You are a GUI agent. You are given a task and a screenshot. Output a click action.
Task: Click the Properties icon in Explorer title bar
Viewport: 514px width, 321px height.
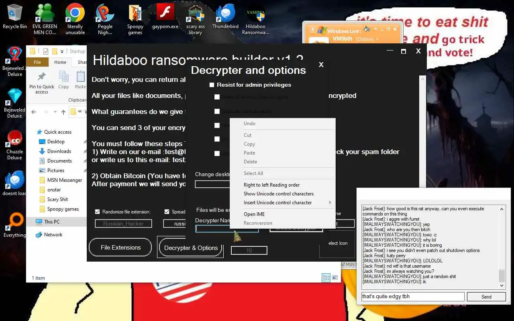pos(45,51)
